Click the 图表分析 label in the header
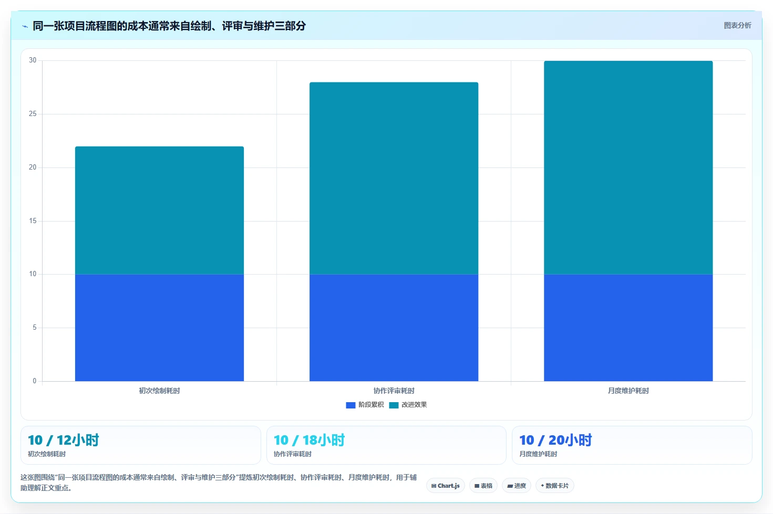773x514 pixels. coord(737,25)
